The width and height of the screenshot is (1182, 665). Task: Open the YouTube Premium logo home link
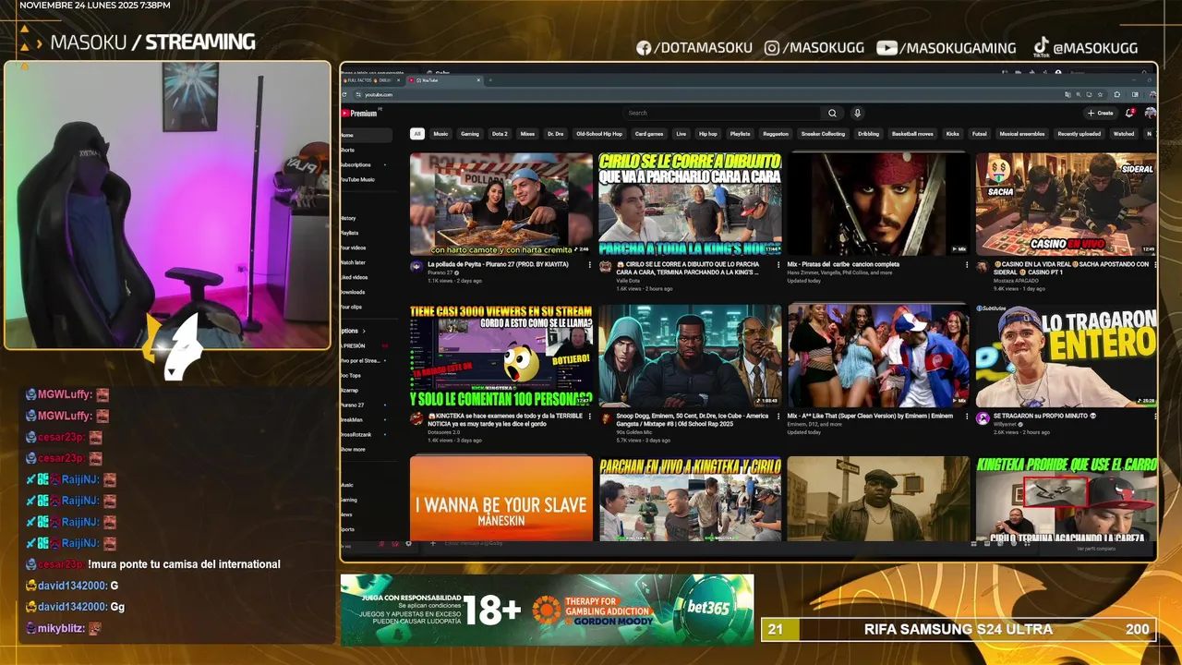pos(360,113)
